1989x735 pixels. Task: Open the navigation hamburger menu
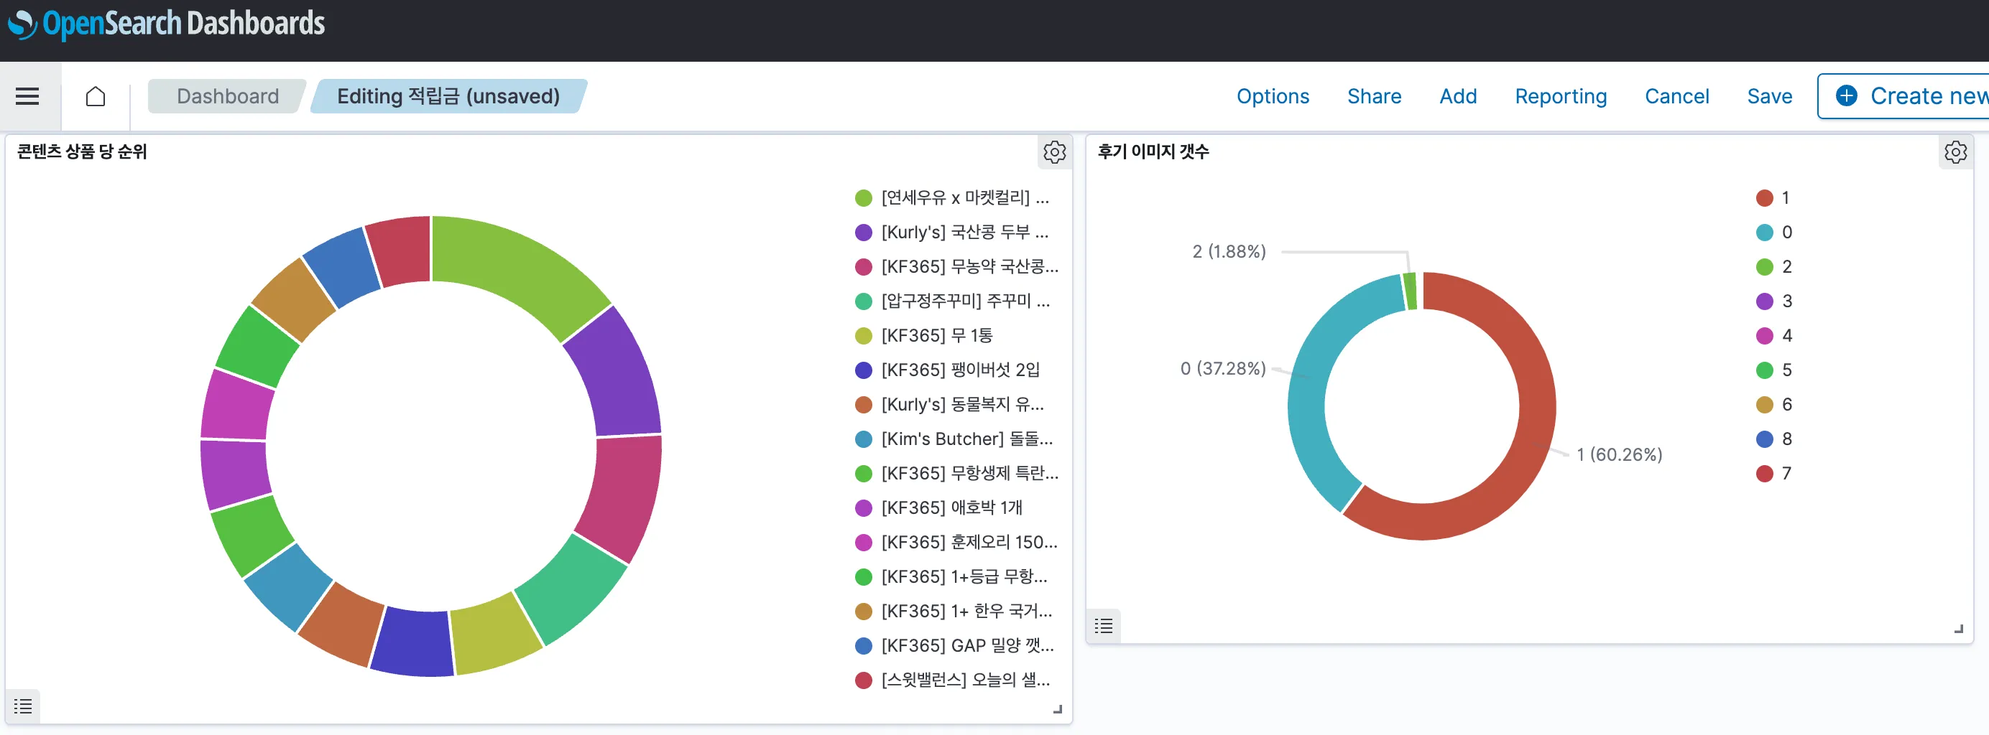coord(28,95)
